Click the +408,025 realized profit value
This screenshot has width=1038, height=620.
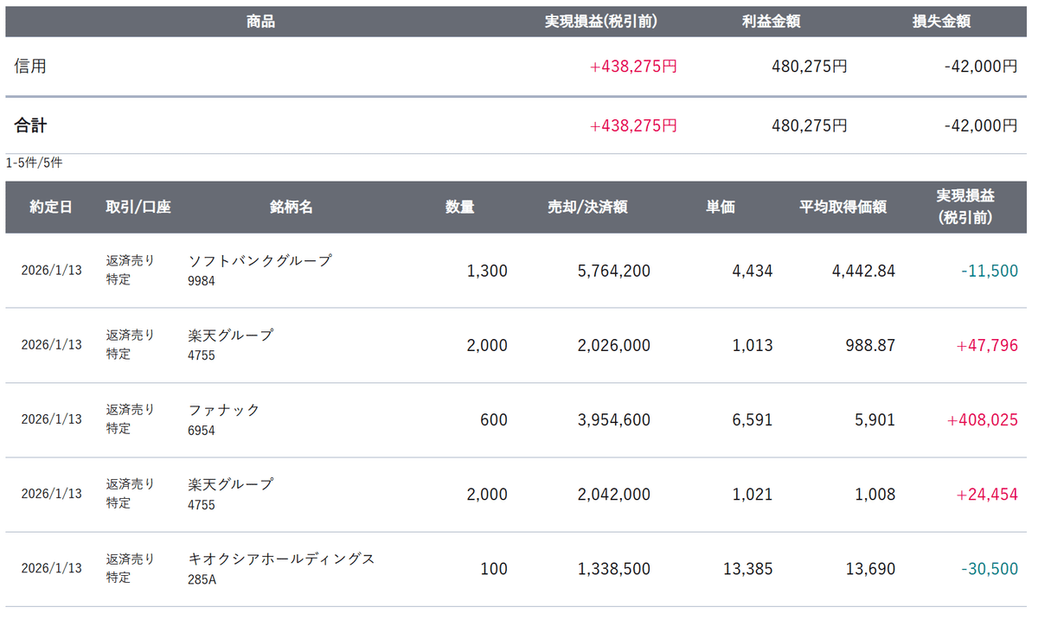[982, 420]
